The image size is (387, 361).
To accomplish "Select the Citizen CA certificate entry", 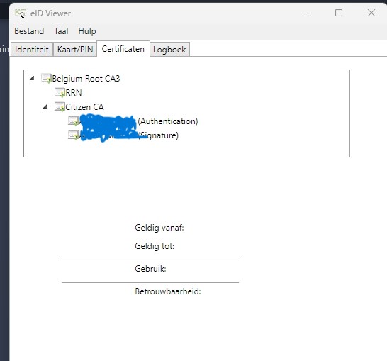I will click(x=84, y=107).
